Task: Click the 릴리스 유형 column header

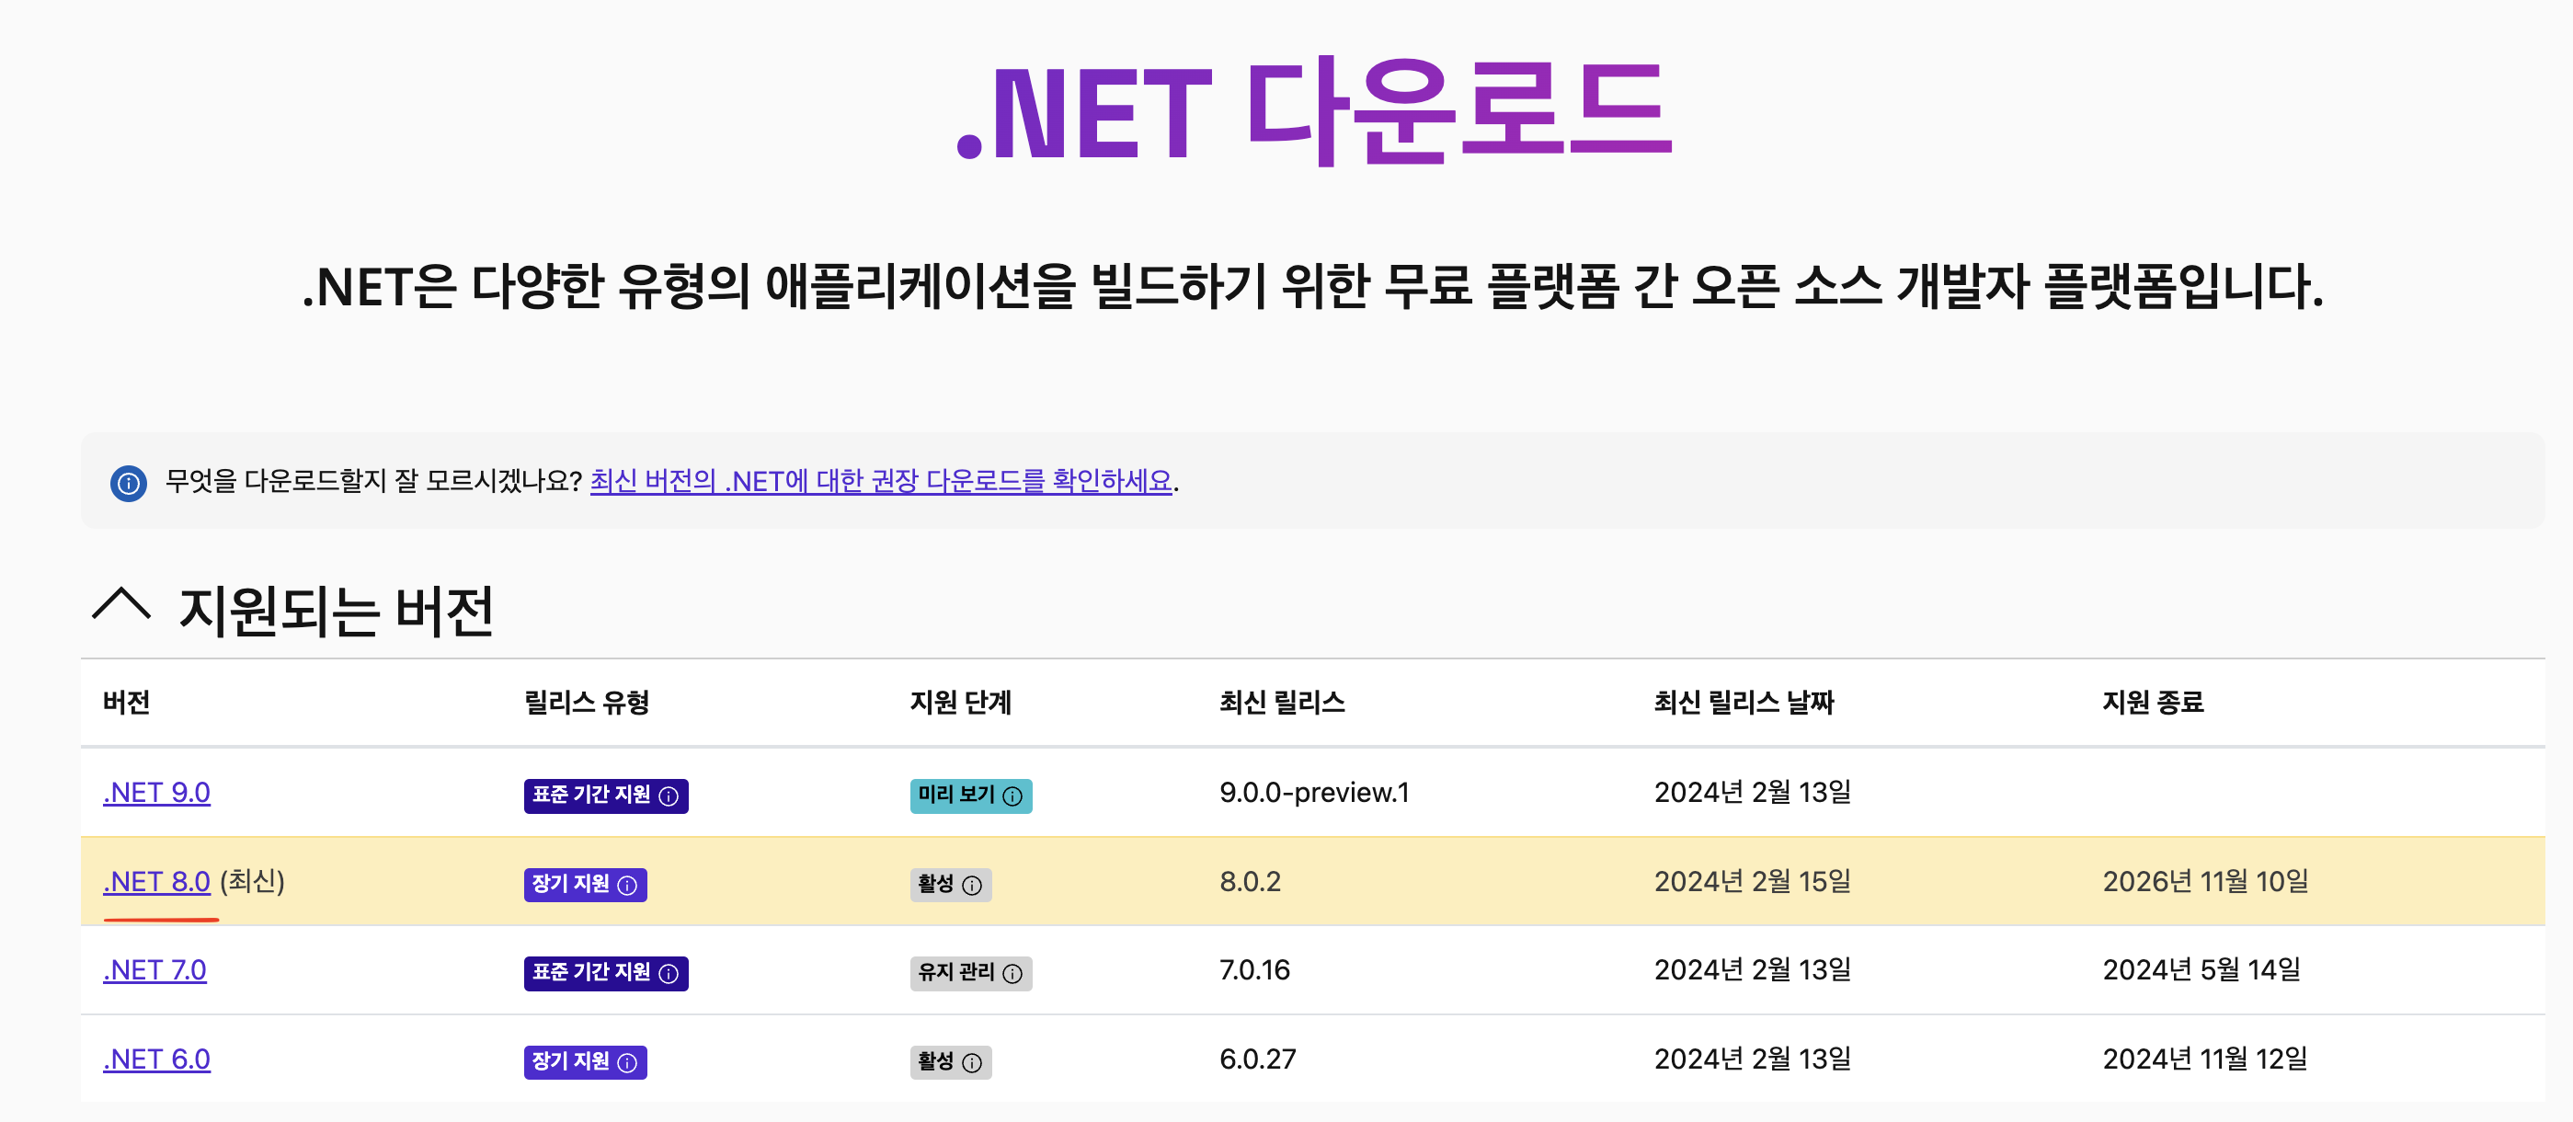Action: coord(587,703)
